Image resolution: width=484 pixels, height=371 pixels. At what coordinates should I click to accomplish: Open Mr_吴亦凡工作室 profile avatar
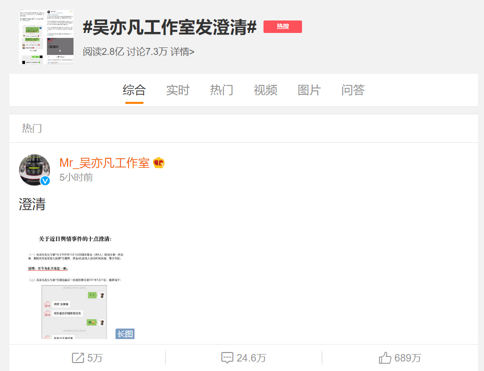click(x=34, y=170)
